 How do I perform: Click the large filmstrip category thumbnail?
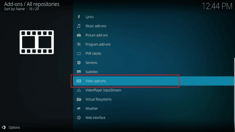pos(37,42)
